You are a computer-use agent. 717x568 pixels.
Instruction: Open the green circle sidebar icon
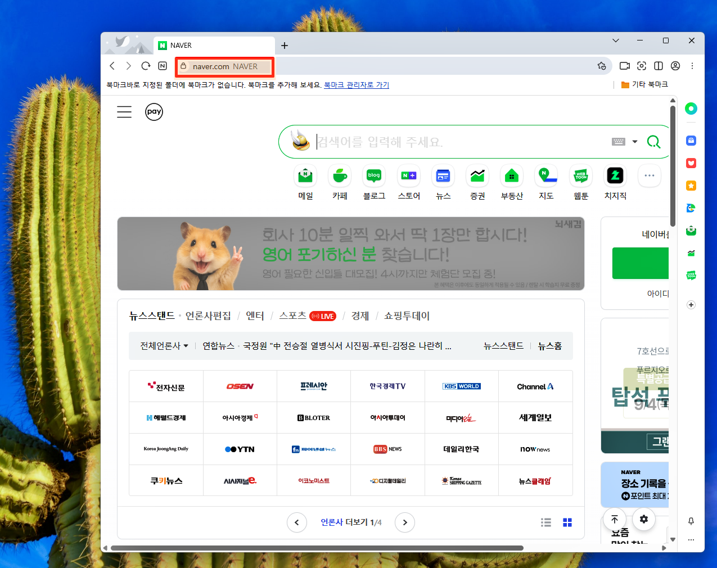pyautogui.click(x=691, y=109)
